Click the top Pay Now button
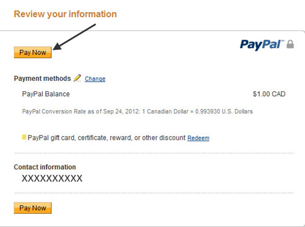The width and height of the screenshot is (305, 227). pyautogui.click(x=33, y=52)
